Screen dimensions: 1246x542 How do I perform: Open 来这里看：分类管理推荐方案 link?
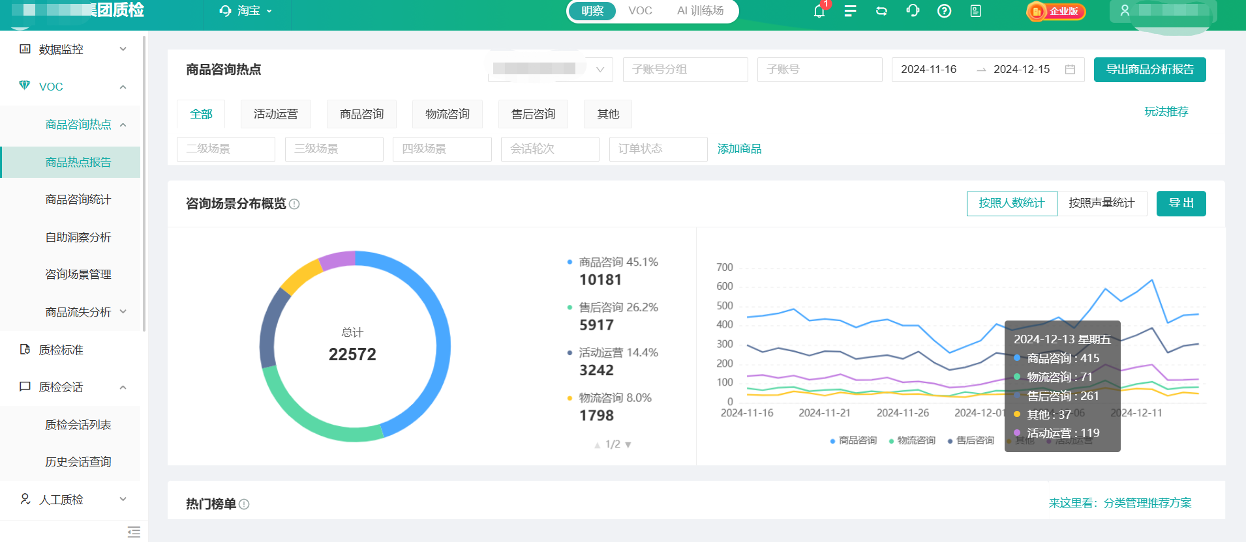pos(1120,503)
